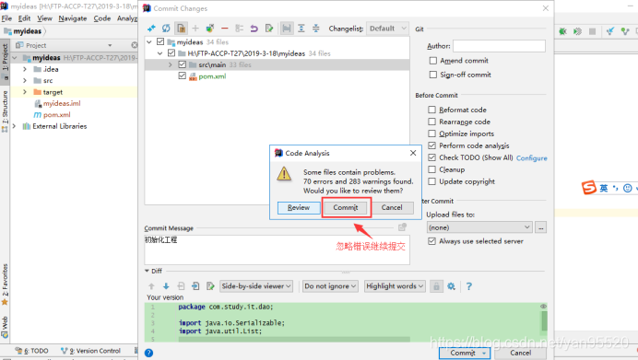Switch to 9: Version Control tab
The image size is (638, 360).
90,351
